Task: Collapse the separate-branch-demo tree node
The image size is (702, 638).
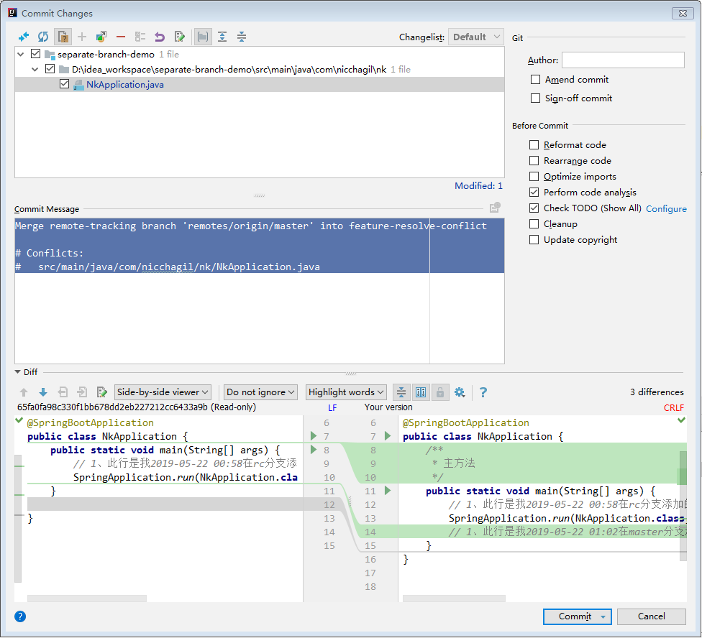Action: (21, 55)
